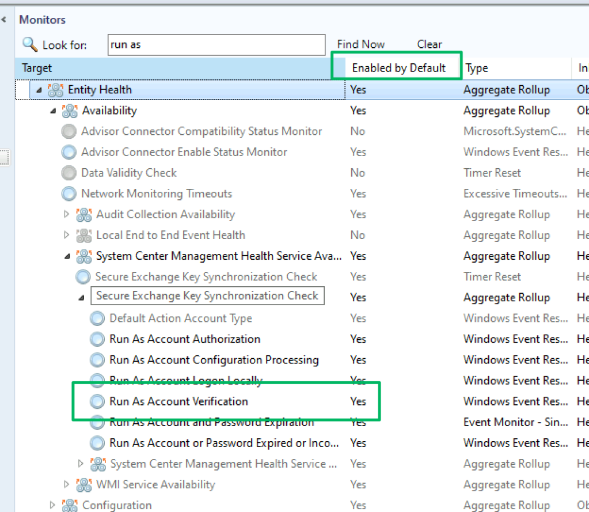
Task: Click the Data Validity Check monitor icon
Action: click(x=69, y=173)
